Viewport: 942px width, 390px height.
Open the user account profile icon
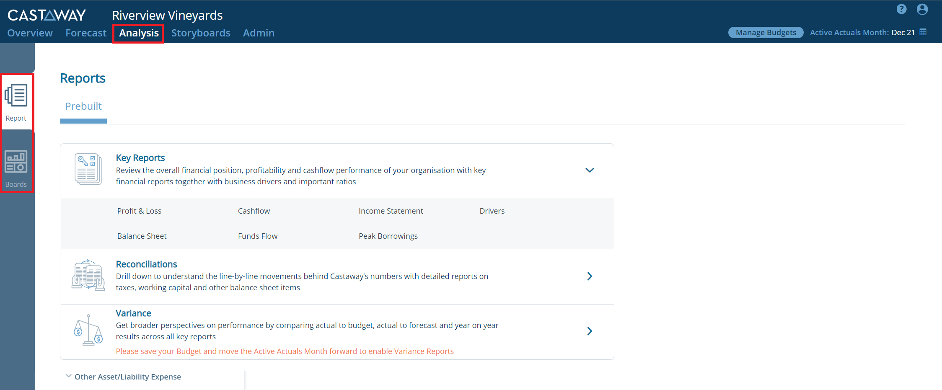point(922,9)
